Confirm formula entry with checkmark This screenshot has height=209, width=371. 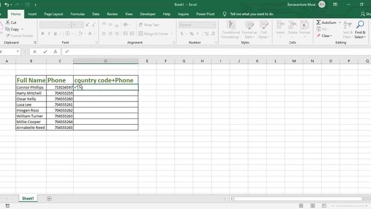pos(45,52)
